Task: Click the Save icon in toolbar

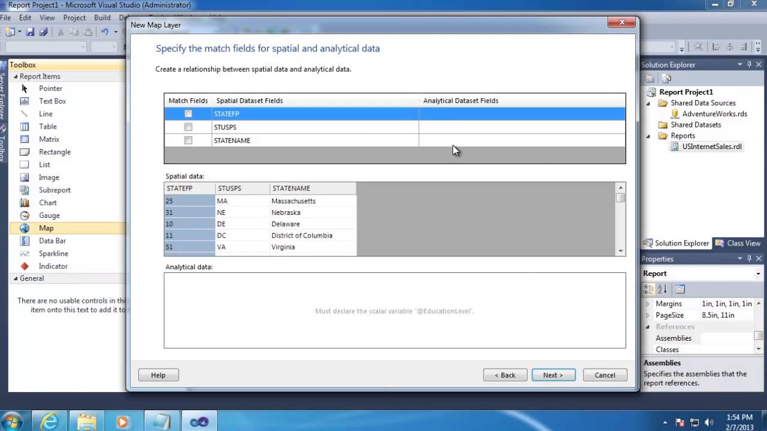Action: (30, 32)
